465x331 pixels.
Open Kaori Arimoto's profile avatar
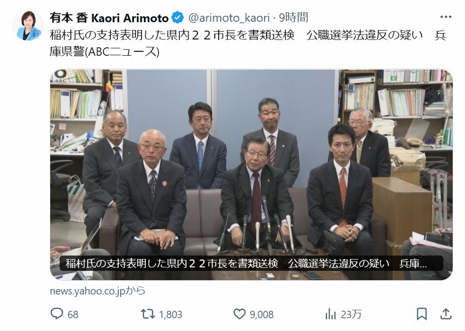[x=28, y=25]
